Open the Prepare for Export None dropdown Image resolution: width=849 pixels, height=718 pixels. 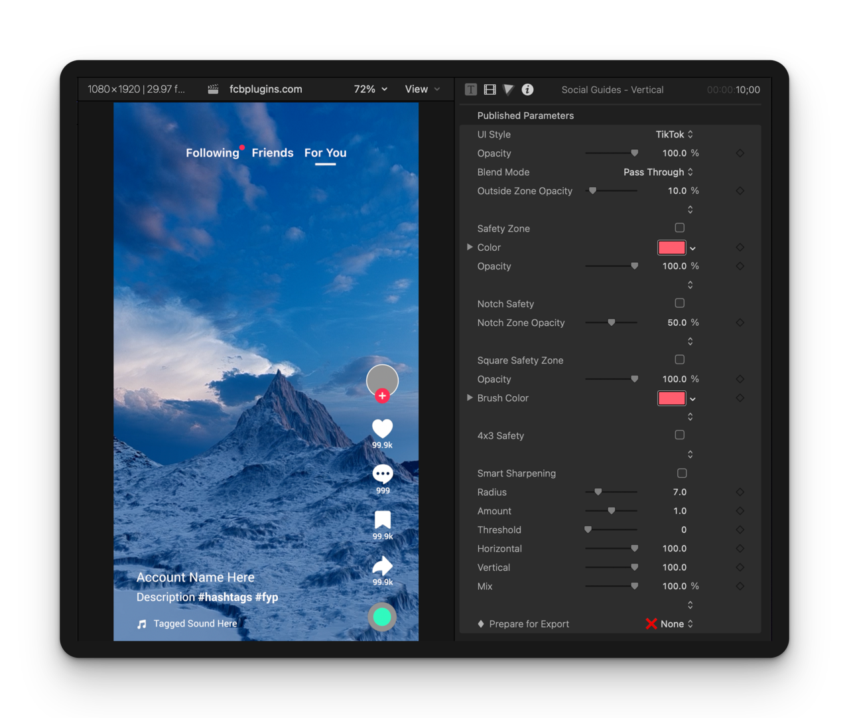[x=677, y=624]
